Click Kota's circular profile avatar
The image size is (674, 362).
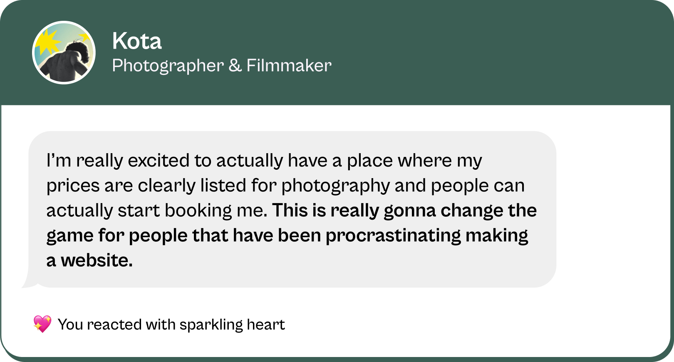(x=64, y=53)
